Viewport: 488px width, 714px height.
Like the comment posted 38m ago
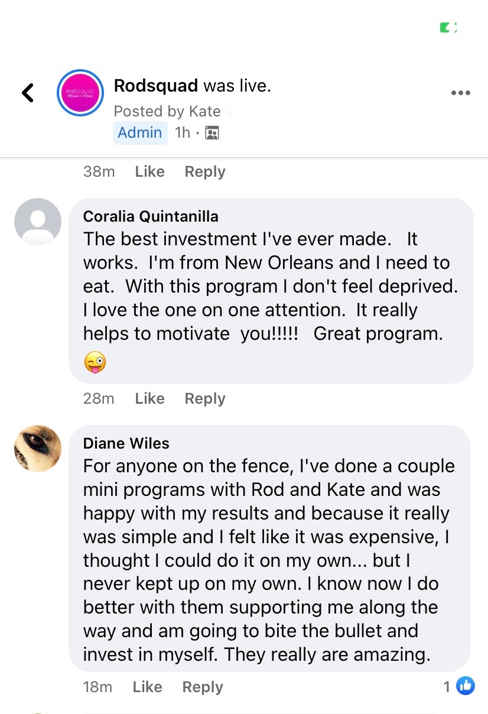pyautogui.click(x=149, y=171)
